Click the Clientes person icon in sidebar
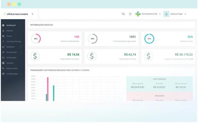198x126 pixels. tap(3, 31)
